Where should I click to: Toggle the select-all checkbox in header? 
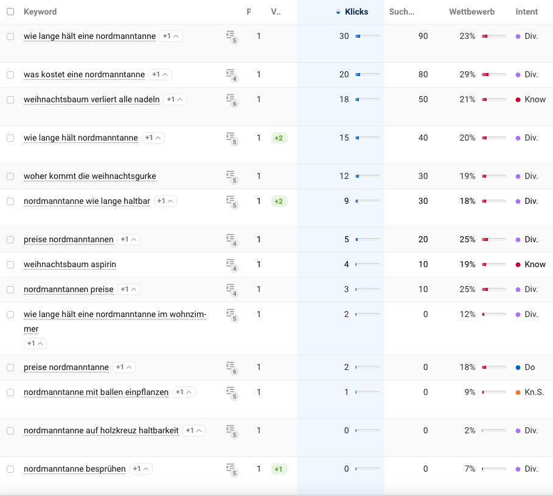click(x=10, y=12)
